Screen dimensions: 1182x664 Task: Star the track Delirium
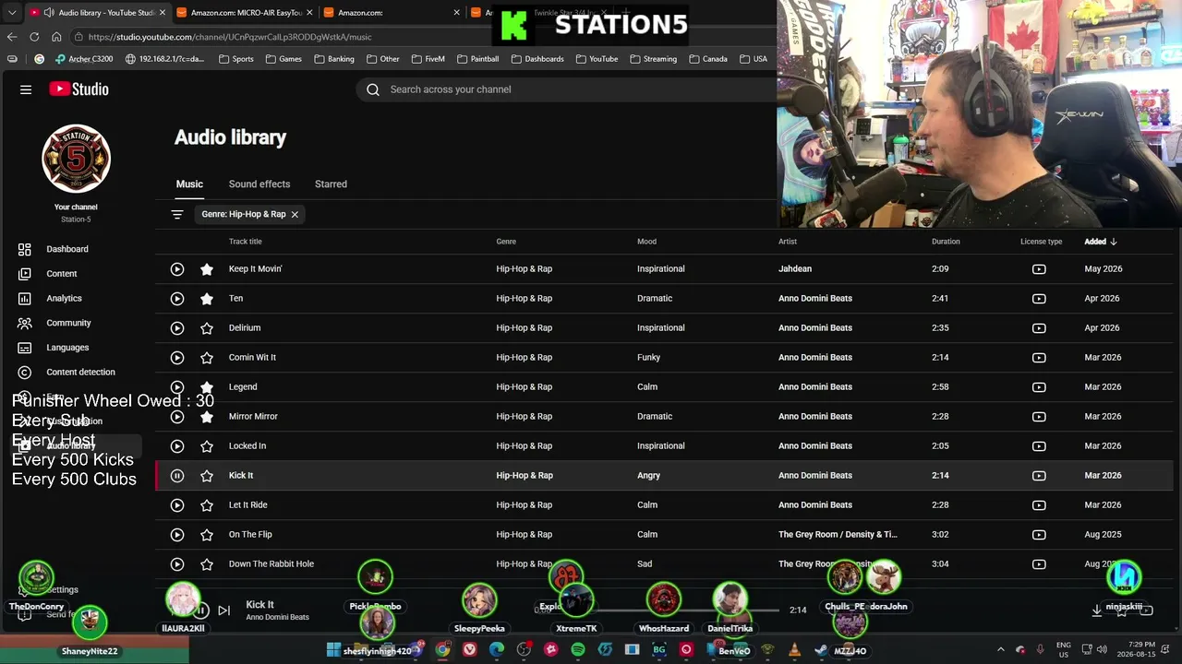(207, 328)
